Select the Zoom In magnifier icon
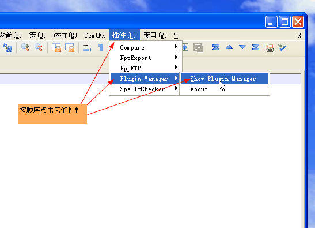This screenshot has height=228, width=315. (x=25, y=47)
